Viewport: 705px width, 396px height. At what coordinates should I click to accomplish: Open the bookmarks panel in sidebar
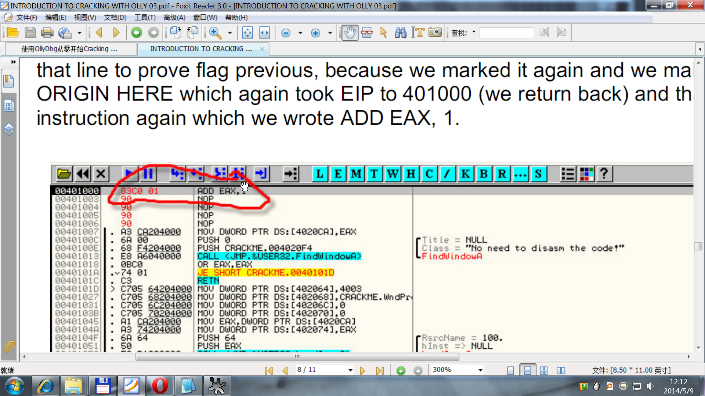(9, 81)
